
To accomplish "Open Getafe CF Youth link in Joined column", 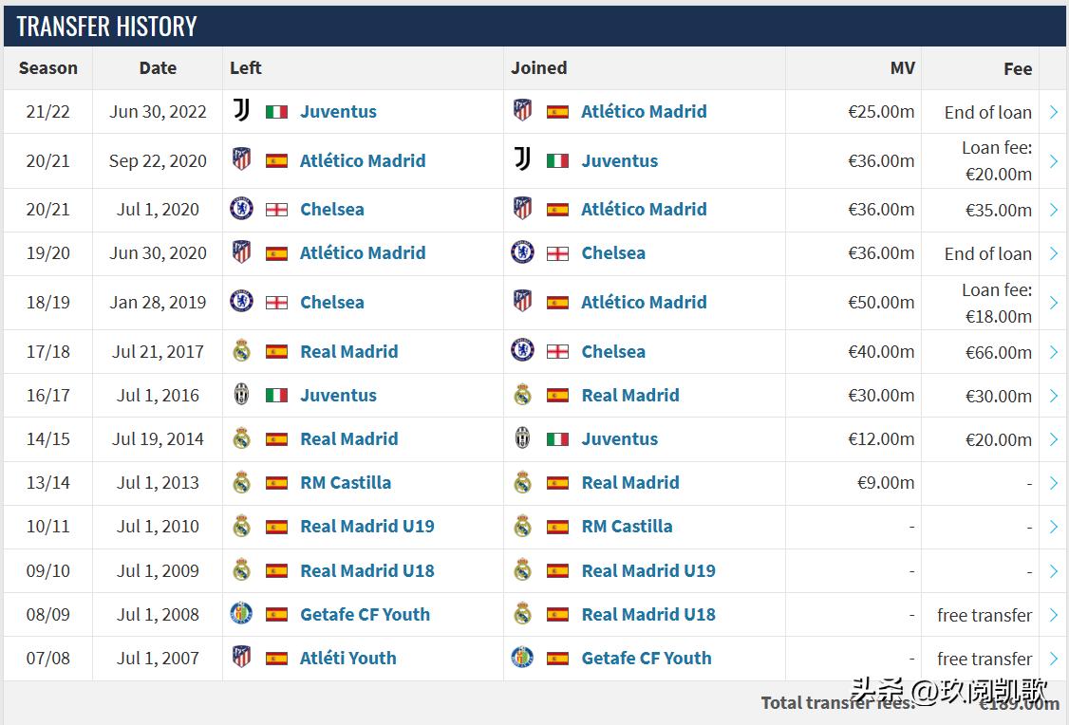I will point(646,658).
